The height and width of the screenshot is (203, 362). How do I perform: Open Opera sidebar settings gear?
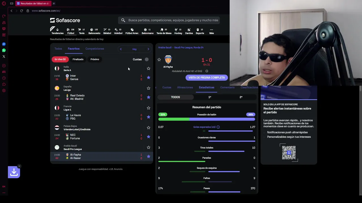4,91
